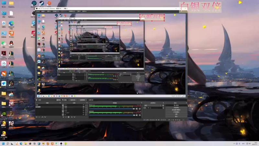The height and width of the screenshot is (146, 259).
Task: Click the Start Virtual Camera button
Action: 176,110
